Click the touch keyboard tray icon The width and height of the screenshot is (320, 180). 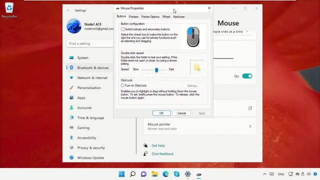click(x=271, y=174)
